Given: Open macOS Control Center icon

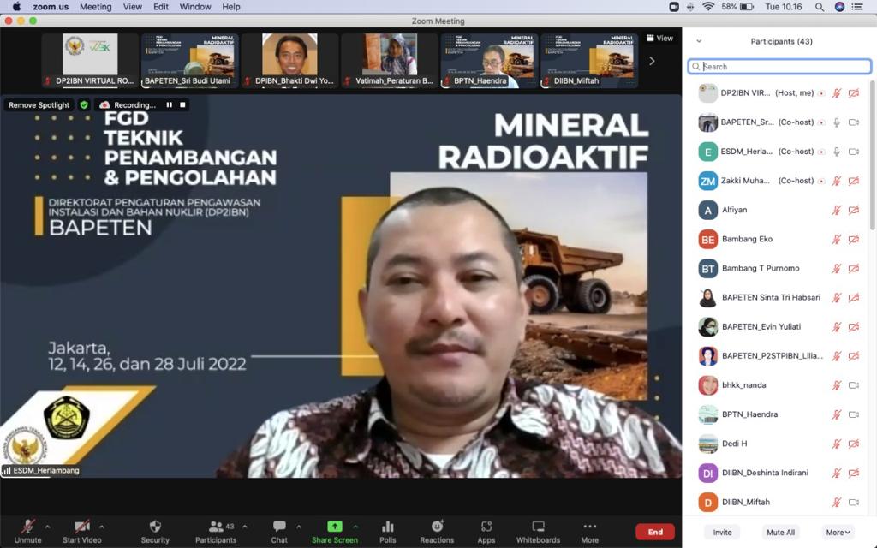Looking at the screenshot, I should click(856, 7).
